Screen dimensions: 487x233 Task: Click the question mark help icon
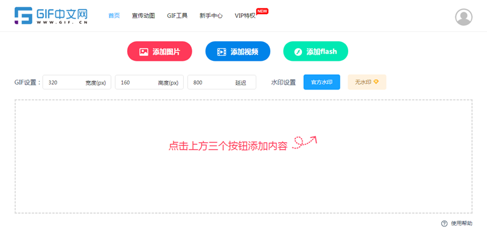[x=444, y=223]
